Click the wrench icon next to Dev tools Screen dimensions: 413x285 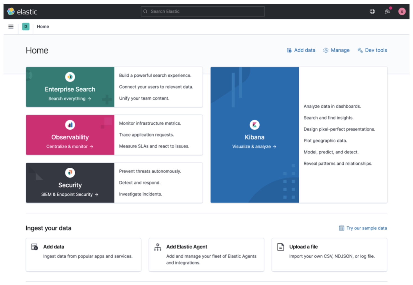[x=360, y=50]
